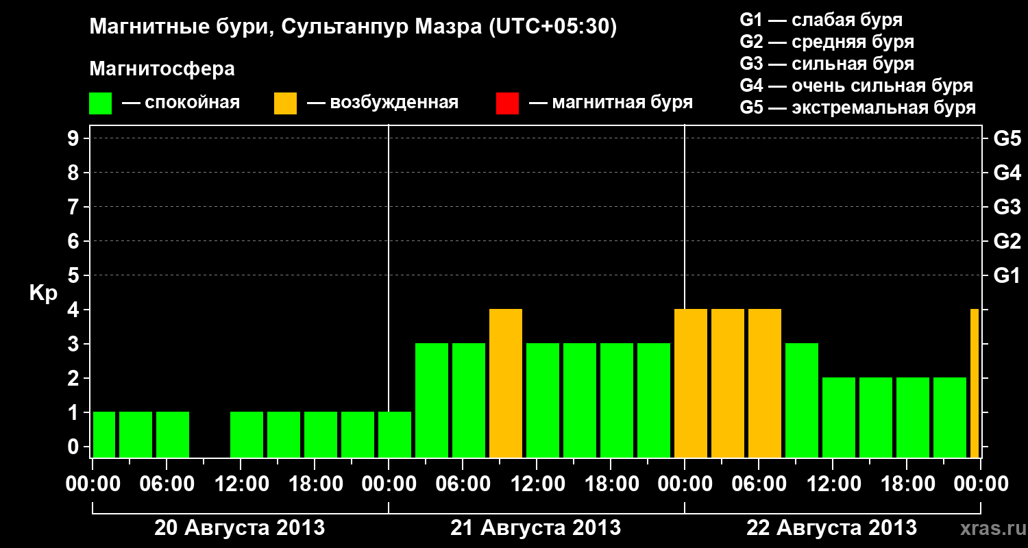Click the orange bar at 06:00 on 22 August
The height and width of the screenshot is (548, 1028).
(765, 383)
